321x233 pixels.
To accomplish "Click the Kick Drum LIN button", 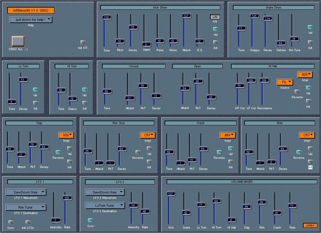I will (x=215, y=17).
